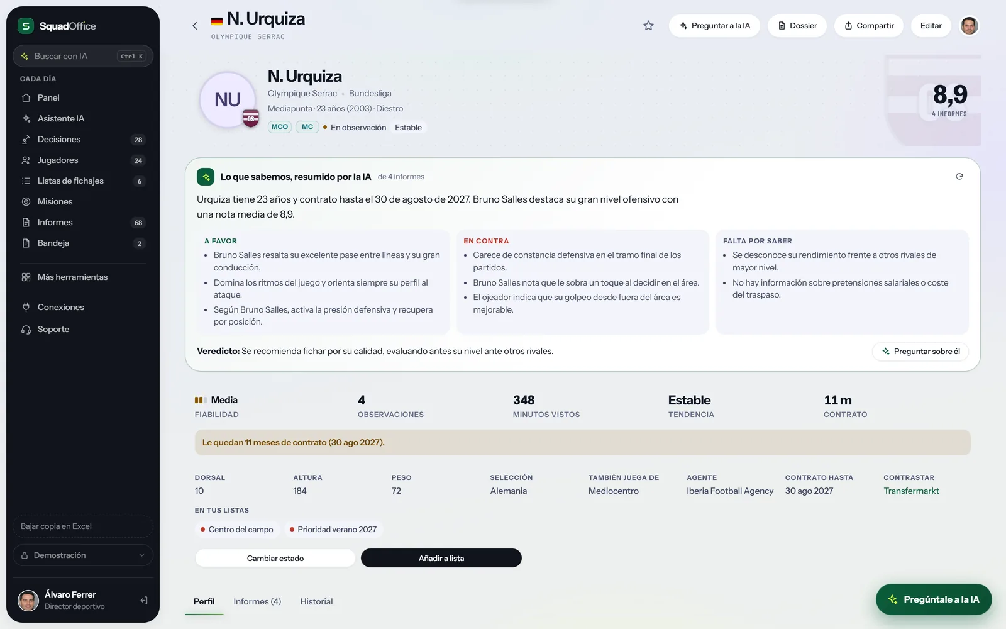
Task: Click the MC position badge
Action: pos(307,127)
